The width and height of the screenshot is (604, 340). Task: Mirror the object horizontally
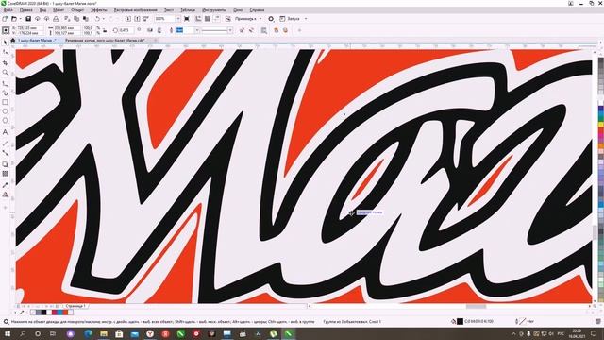click(150, 30)
